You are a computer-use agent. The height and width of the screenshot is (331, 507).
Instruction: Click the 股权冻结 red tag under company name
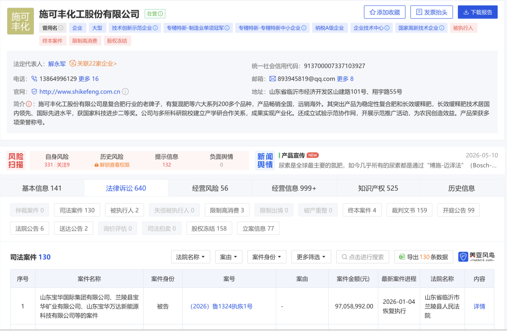[x=117, y=41]
